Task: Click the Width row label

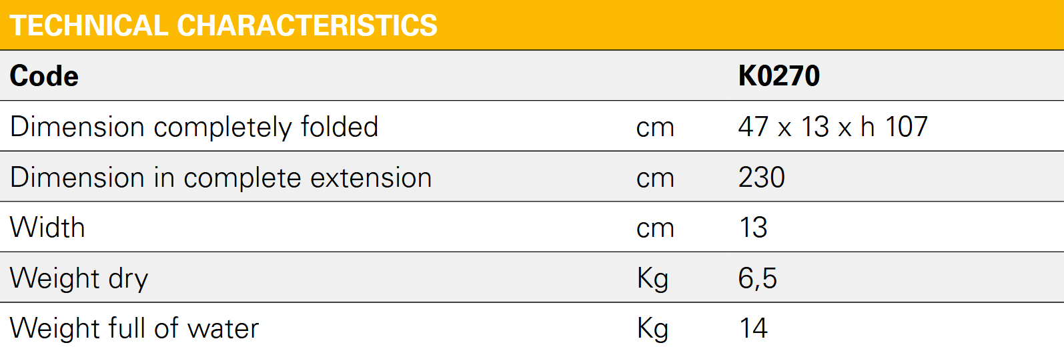Action: coord(47,228)
